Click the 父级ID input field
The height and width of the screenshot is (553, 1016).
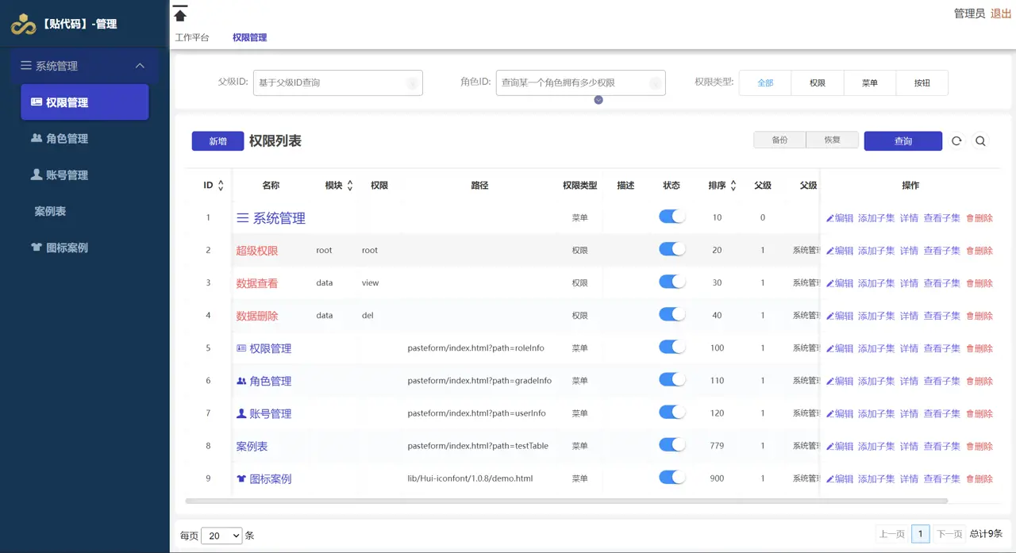(x=338, y=83)
